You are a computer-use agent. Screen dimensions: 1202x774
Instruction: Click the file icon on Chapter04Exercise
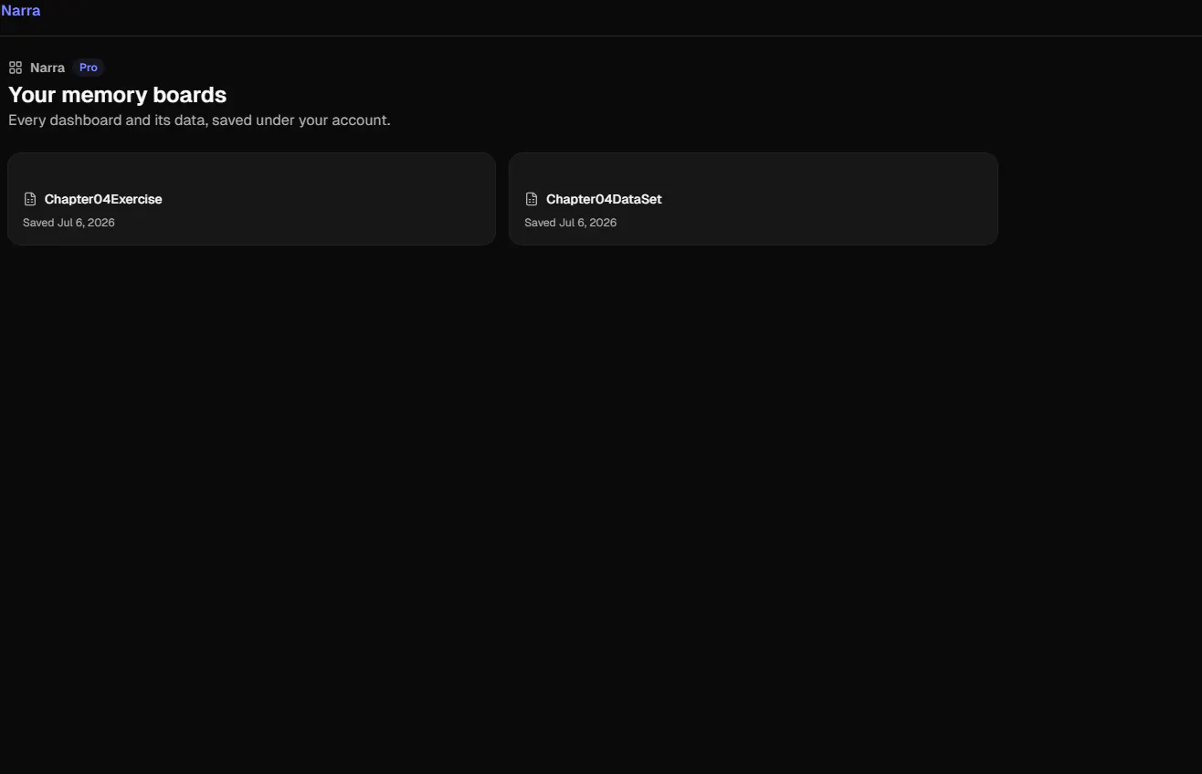tap(30, 199)
